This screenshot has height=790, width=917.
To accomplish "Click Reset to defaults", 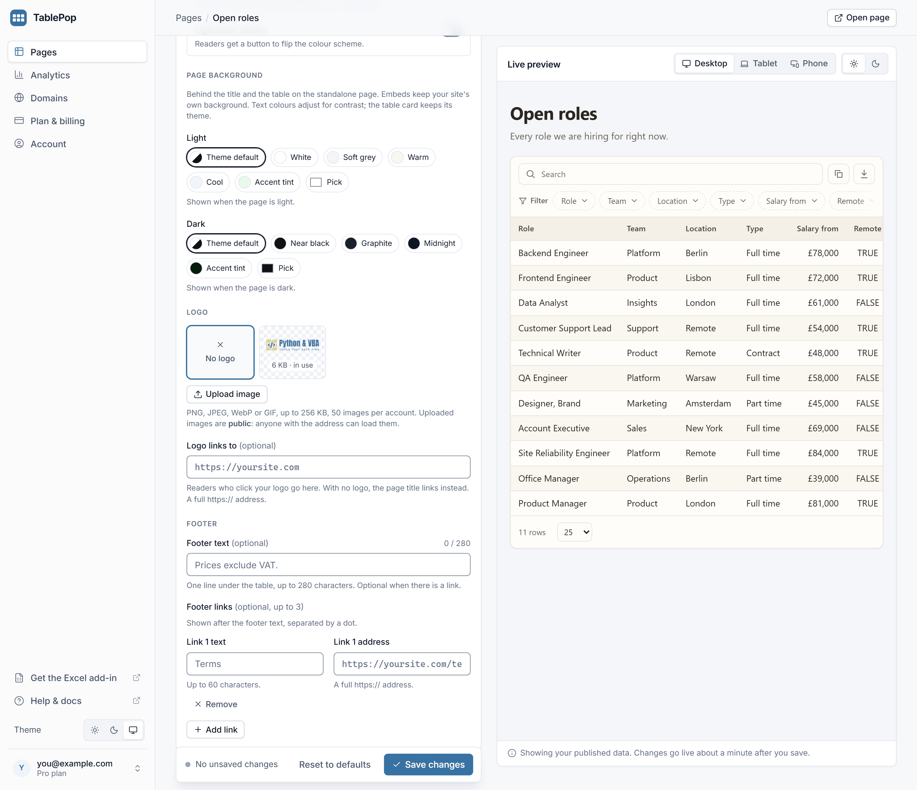I will click(335, 764).
